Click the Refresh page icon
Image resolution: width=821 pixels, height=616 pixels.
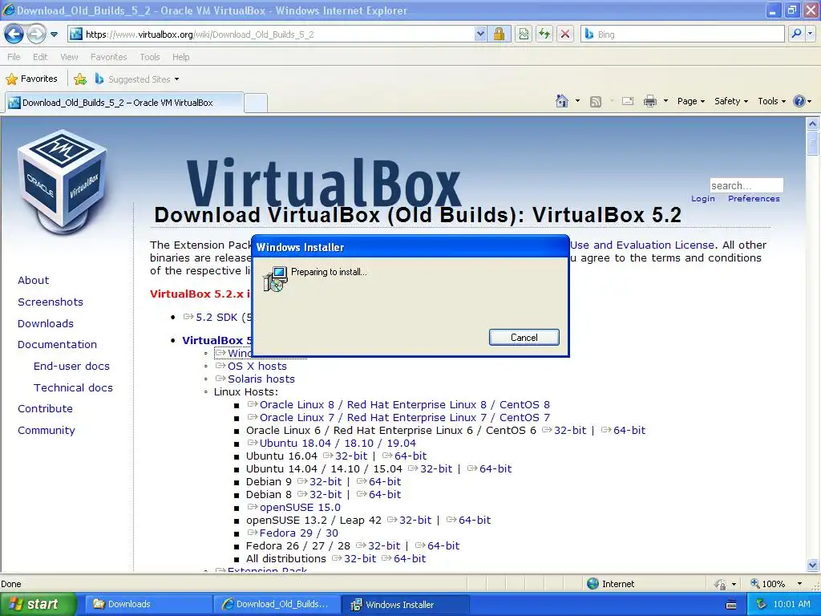point(544,34)
